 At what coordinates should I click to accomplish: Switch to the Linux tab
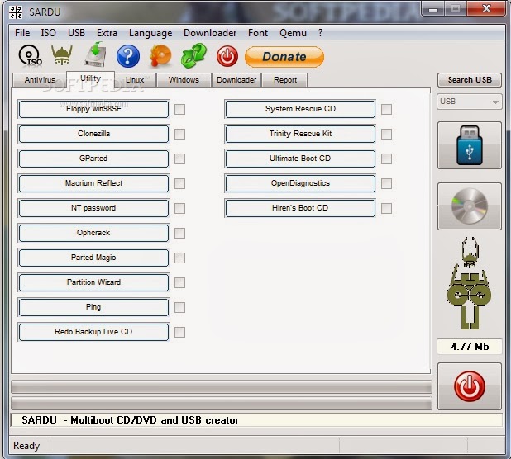click(135, 80)
